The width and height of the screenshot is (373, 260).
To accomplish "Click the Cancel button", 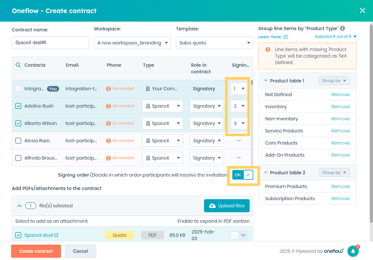I will pyautogui.click(x=80, y=251).
